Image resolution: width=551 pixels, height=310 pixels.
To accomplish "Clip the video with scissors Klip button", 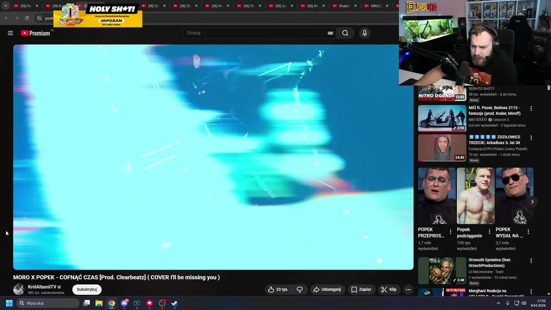I will (x=389, y=289).
